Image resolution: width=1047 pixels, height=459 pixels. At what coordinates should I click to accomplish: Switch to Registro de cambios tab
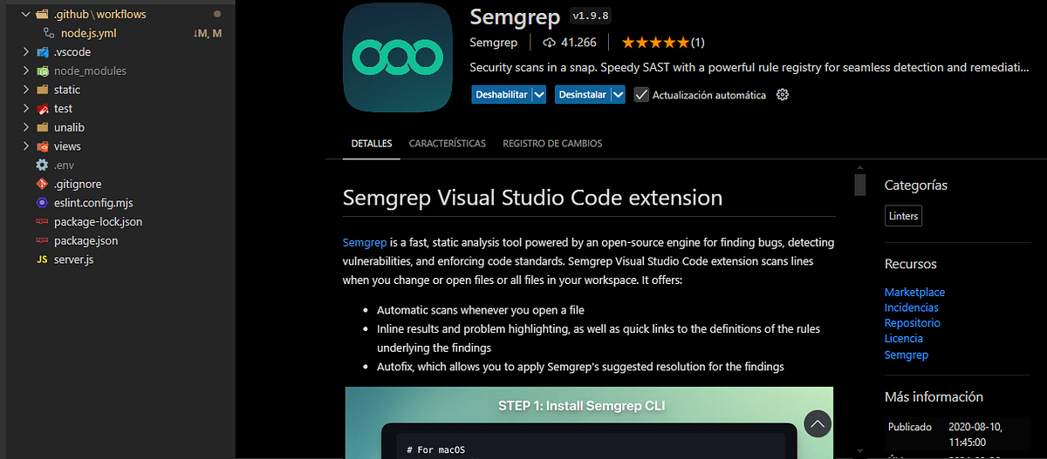pos(552,144)
